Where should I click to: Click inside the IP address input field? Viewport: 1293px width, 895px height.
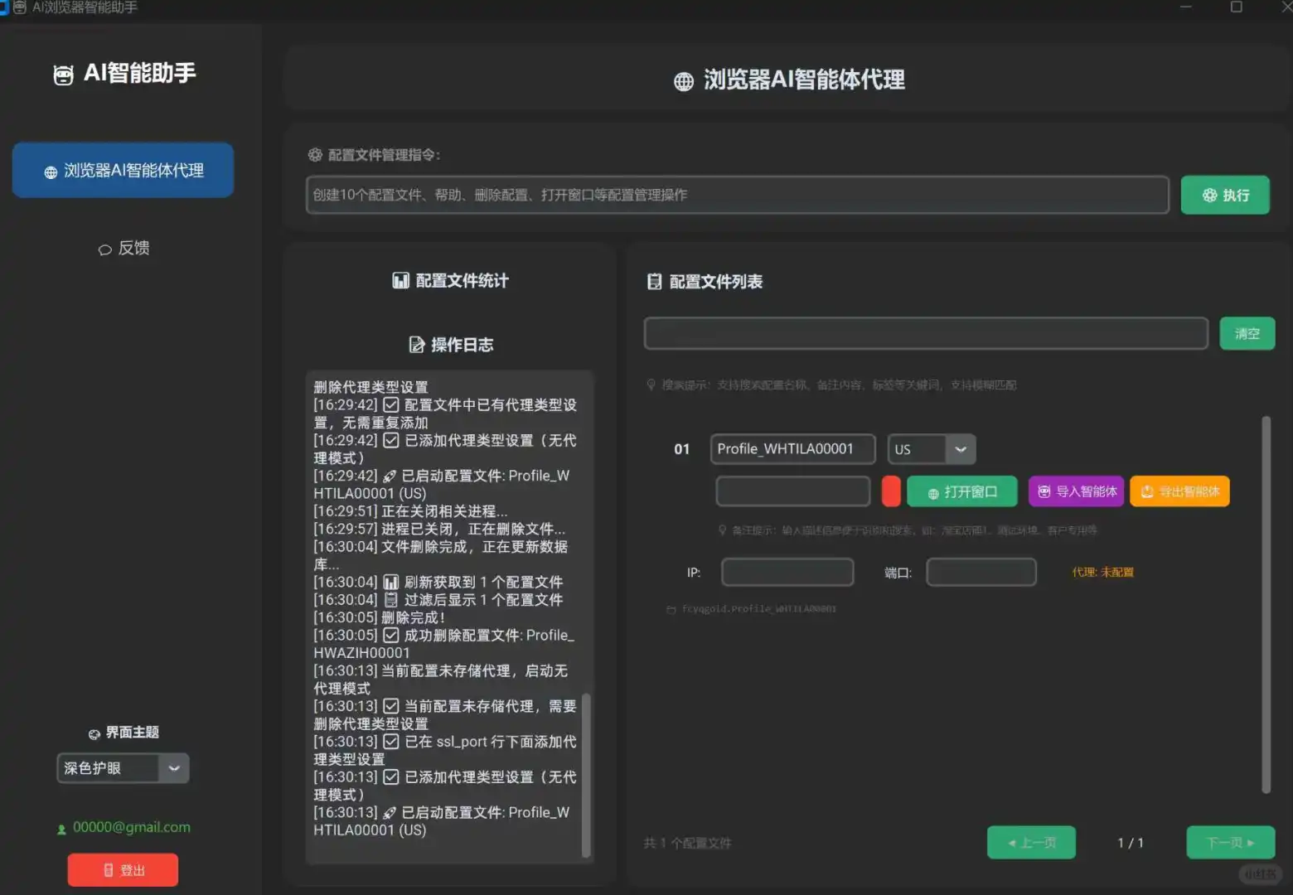[x=786, y=572]
